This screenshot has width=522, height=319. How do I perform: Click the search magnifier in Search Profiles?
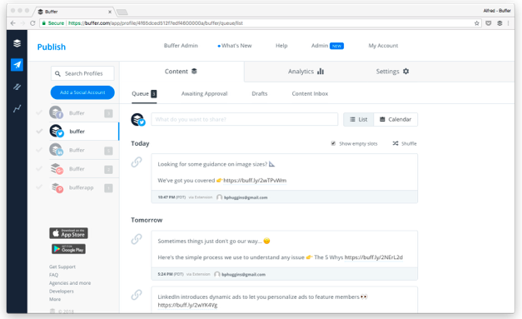tap(57, 73)
